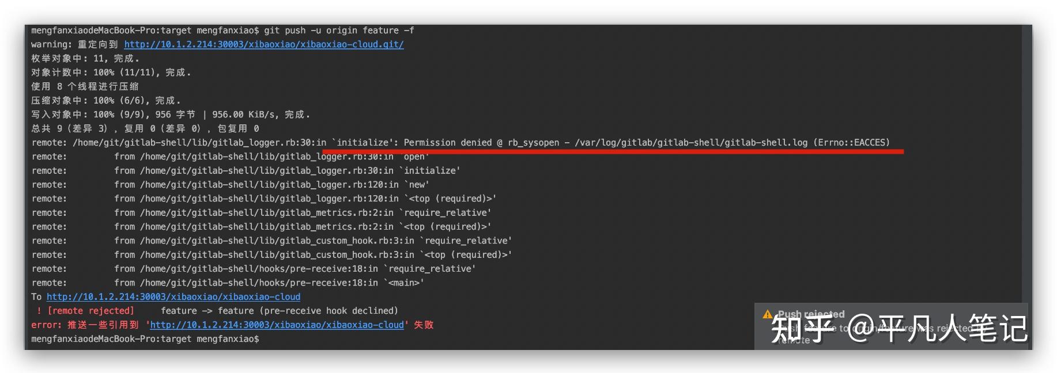1057x373 pixels.
Task: Click the 知乎 @平凡人笔记 watermark
Action: click(899, 329)
